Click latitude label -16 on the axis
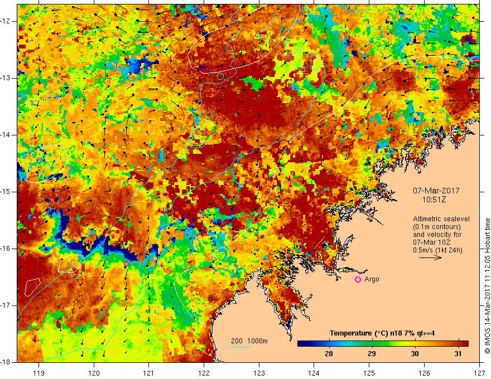Image resolution: width=491 pixels, height=379 pixels. pos(6,249)
